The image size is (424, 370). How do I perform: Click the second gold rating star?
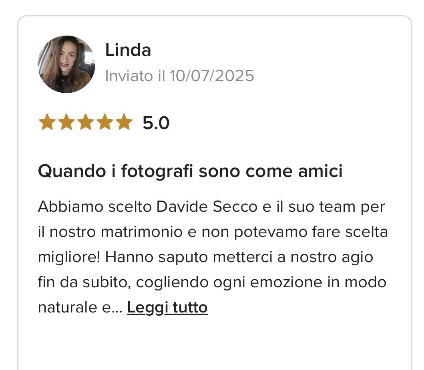pyautogui.click(x=66, y=122)
